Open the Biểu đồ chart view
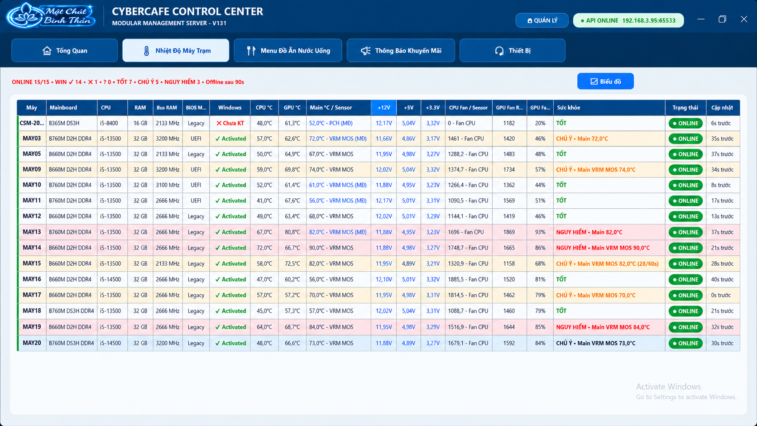This screenshot has height=426, width=757. pos(605,81)
